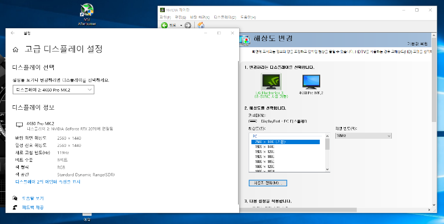
Task: Click the NVIDIA toolbar home icon
Action: click(201, 25)
